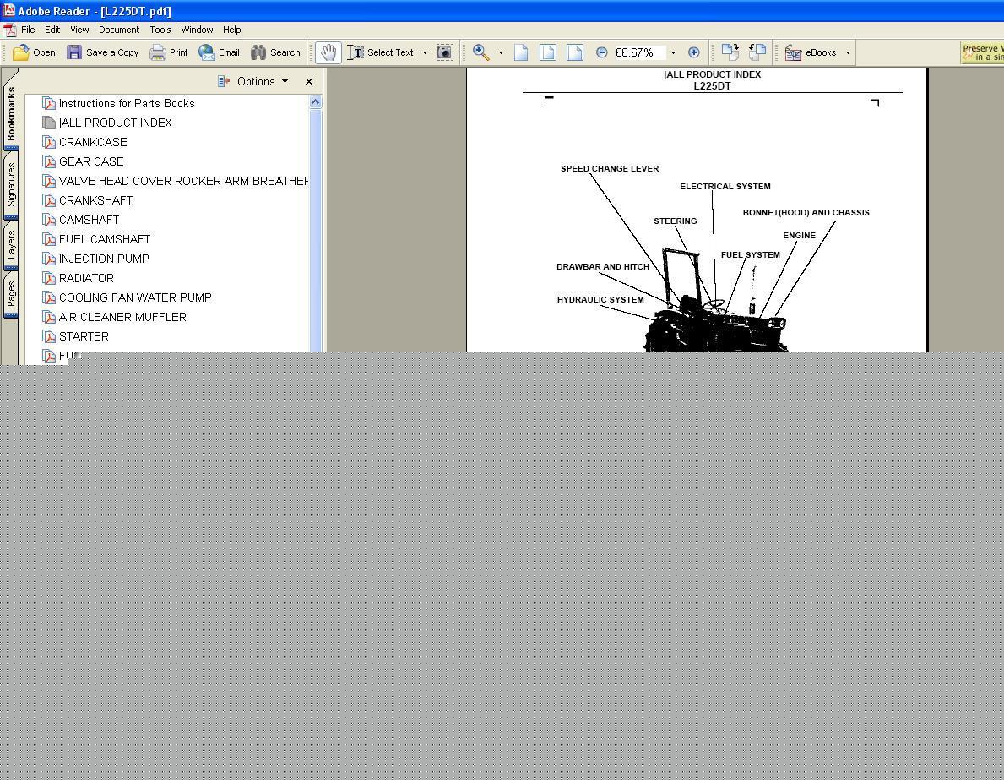Click DRAWBAR AND HITCH label
Image resolution: width=1004 pixels, height=780 pixels.
click(x=603, y=267)
